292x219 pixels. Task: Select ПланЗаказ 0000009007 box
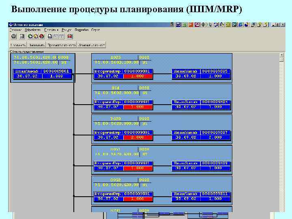click(201, 135)
